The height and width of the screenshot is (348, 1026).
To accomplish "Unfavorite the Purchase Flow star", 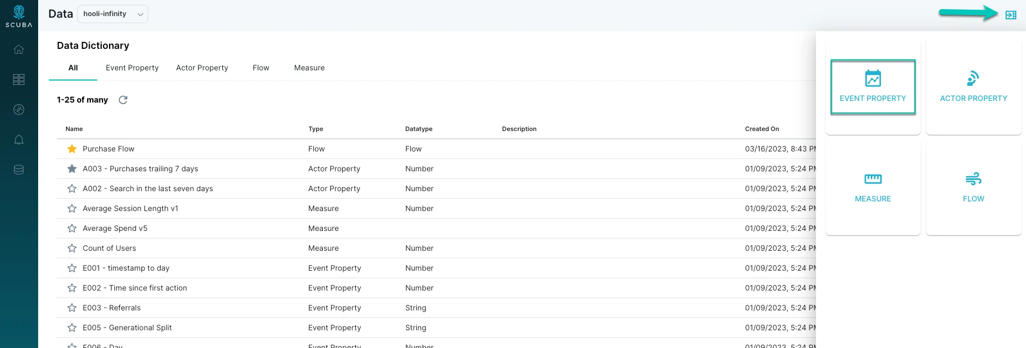I will (72, 149).
